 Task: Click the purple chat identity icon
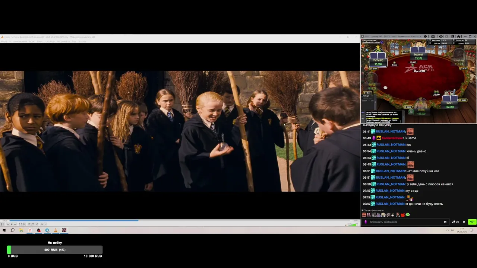[366, 222]
